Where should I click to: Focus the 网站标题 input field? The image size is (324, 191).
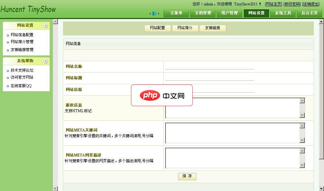click(x=209, y=78)
